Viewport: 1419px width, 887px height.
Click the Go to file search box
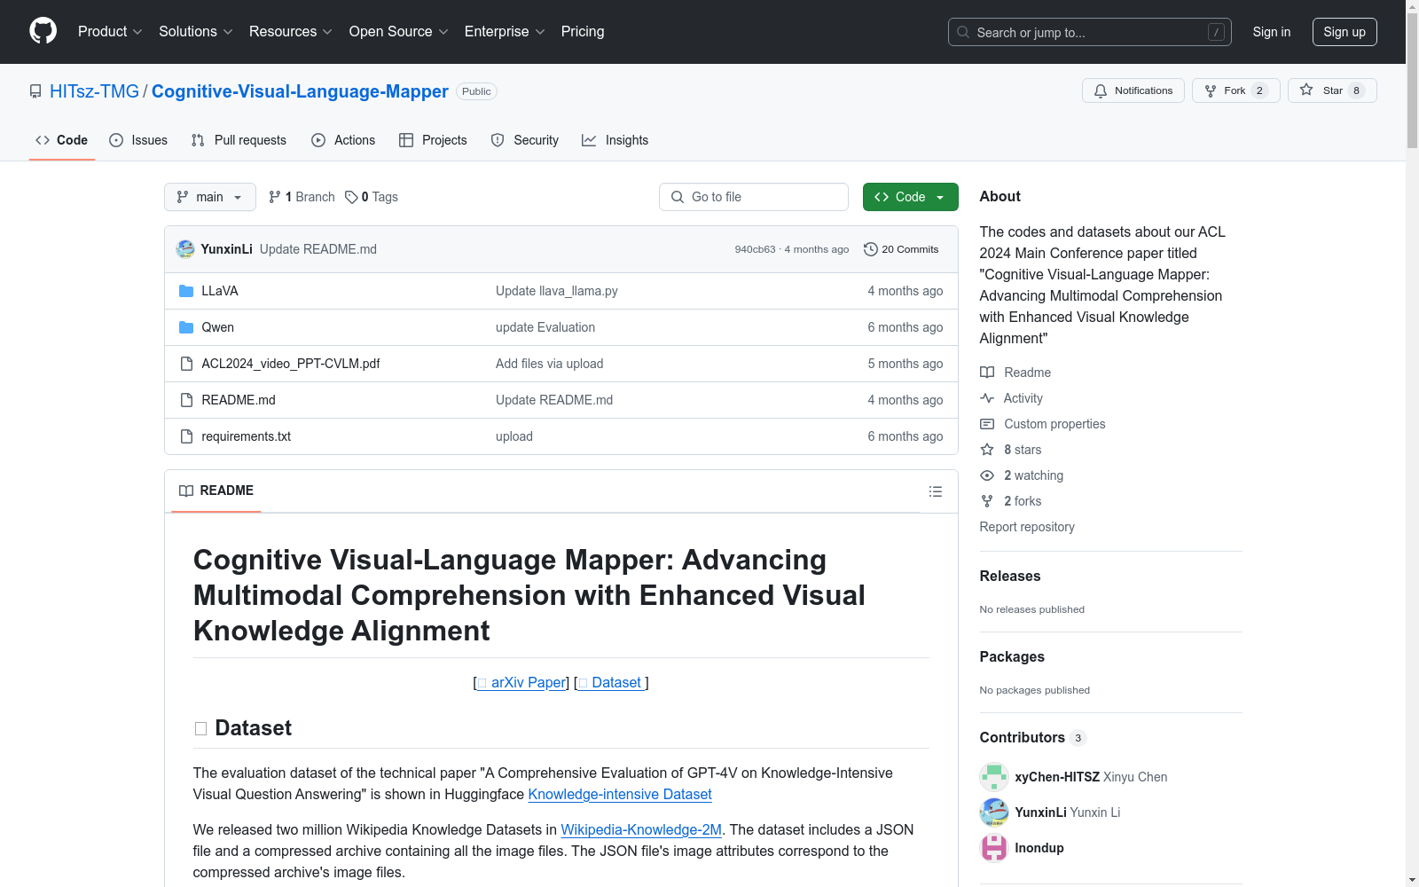point(754,197)
